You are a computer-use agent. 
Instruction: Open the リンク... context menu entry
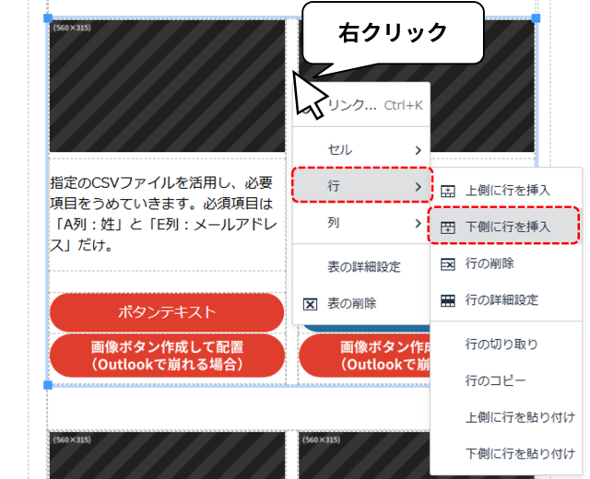click(x=361, y=105)
